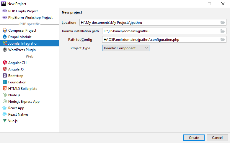Click the Node.js hexagon icon

click(x=5, y=95)
